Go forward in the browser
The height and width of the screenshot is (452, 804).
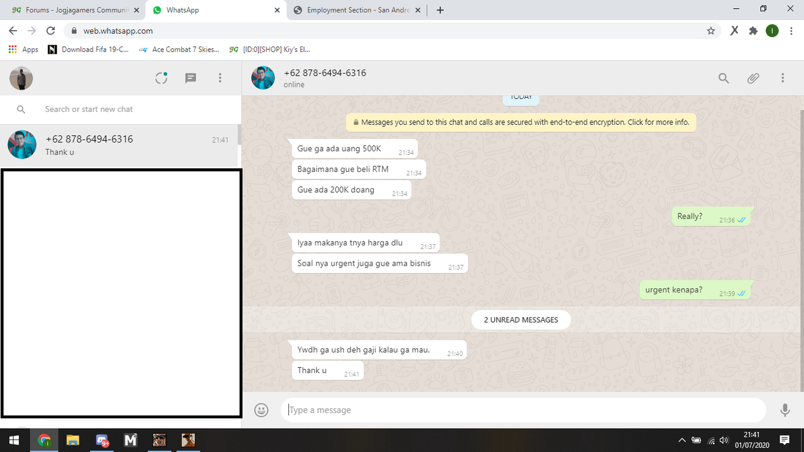click(32, 31)
